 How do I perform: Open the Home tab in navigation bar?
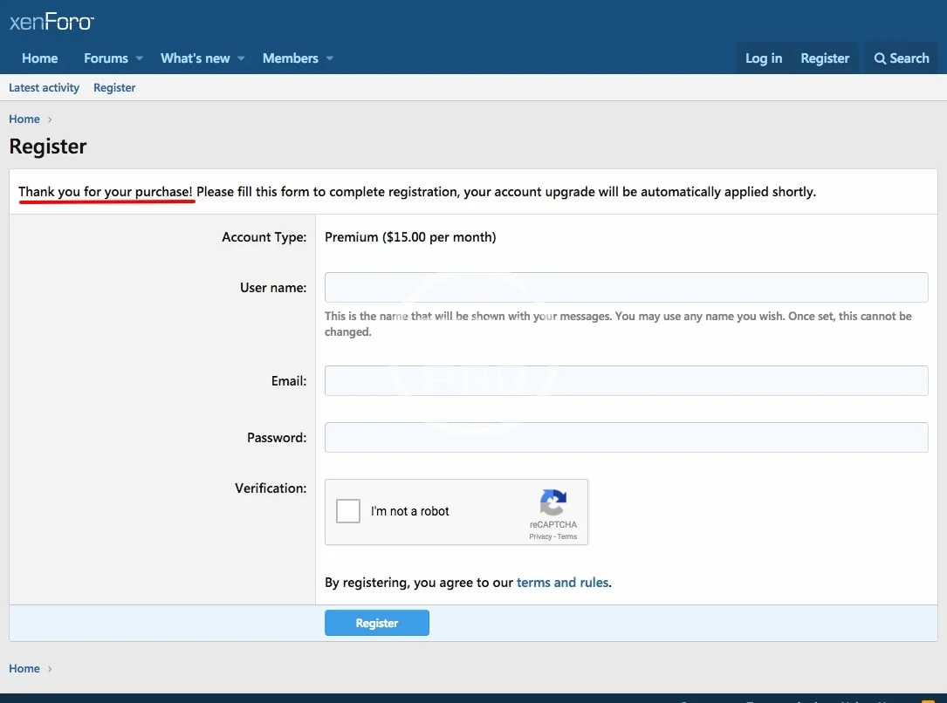click(x=39, y=58)
